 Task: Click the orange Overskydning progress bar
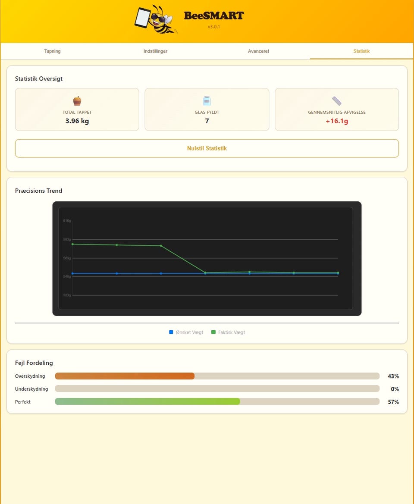125,376
